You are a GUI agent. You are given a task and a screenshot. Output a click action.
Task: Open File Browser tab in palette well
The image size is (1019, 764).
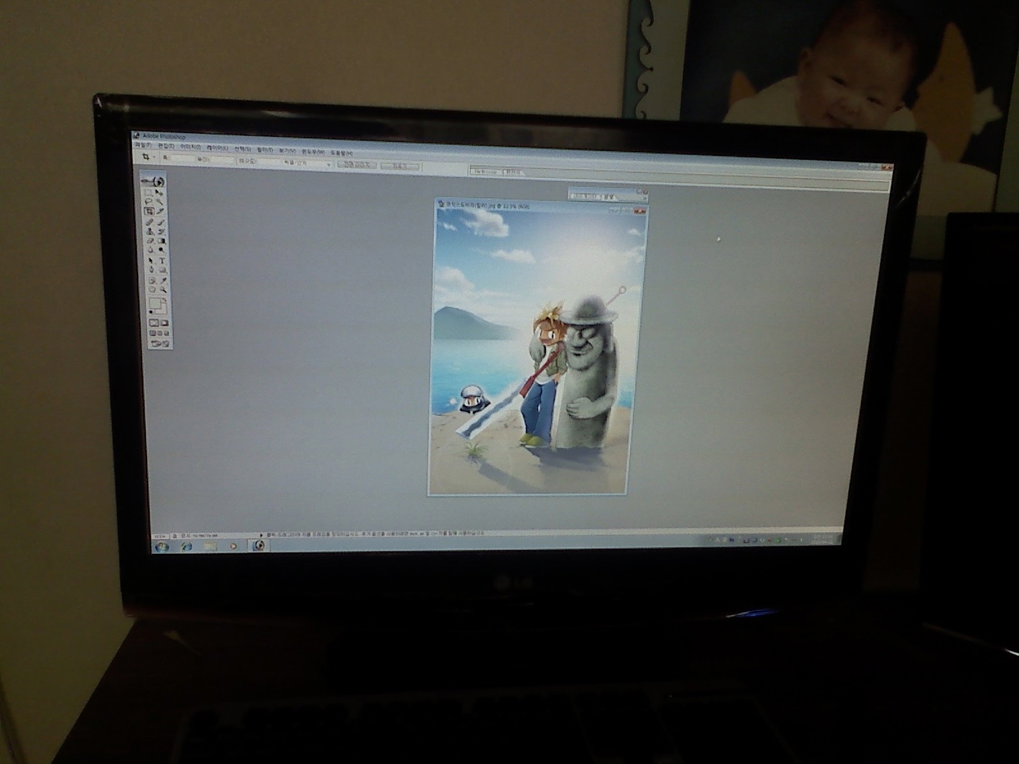pyautogui.click(x=485, y=172)
